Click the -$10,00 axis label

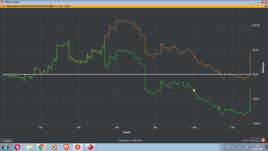click(256, 123)
